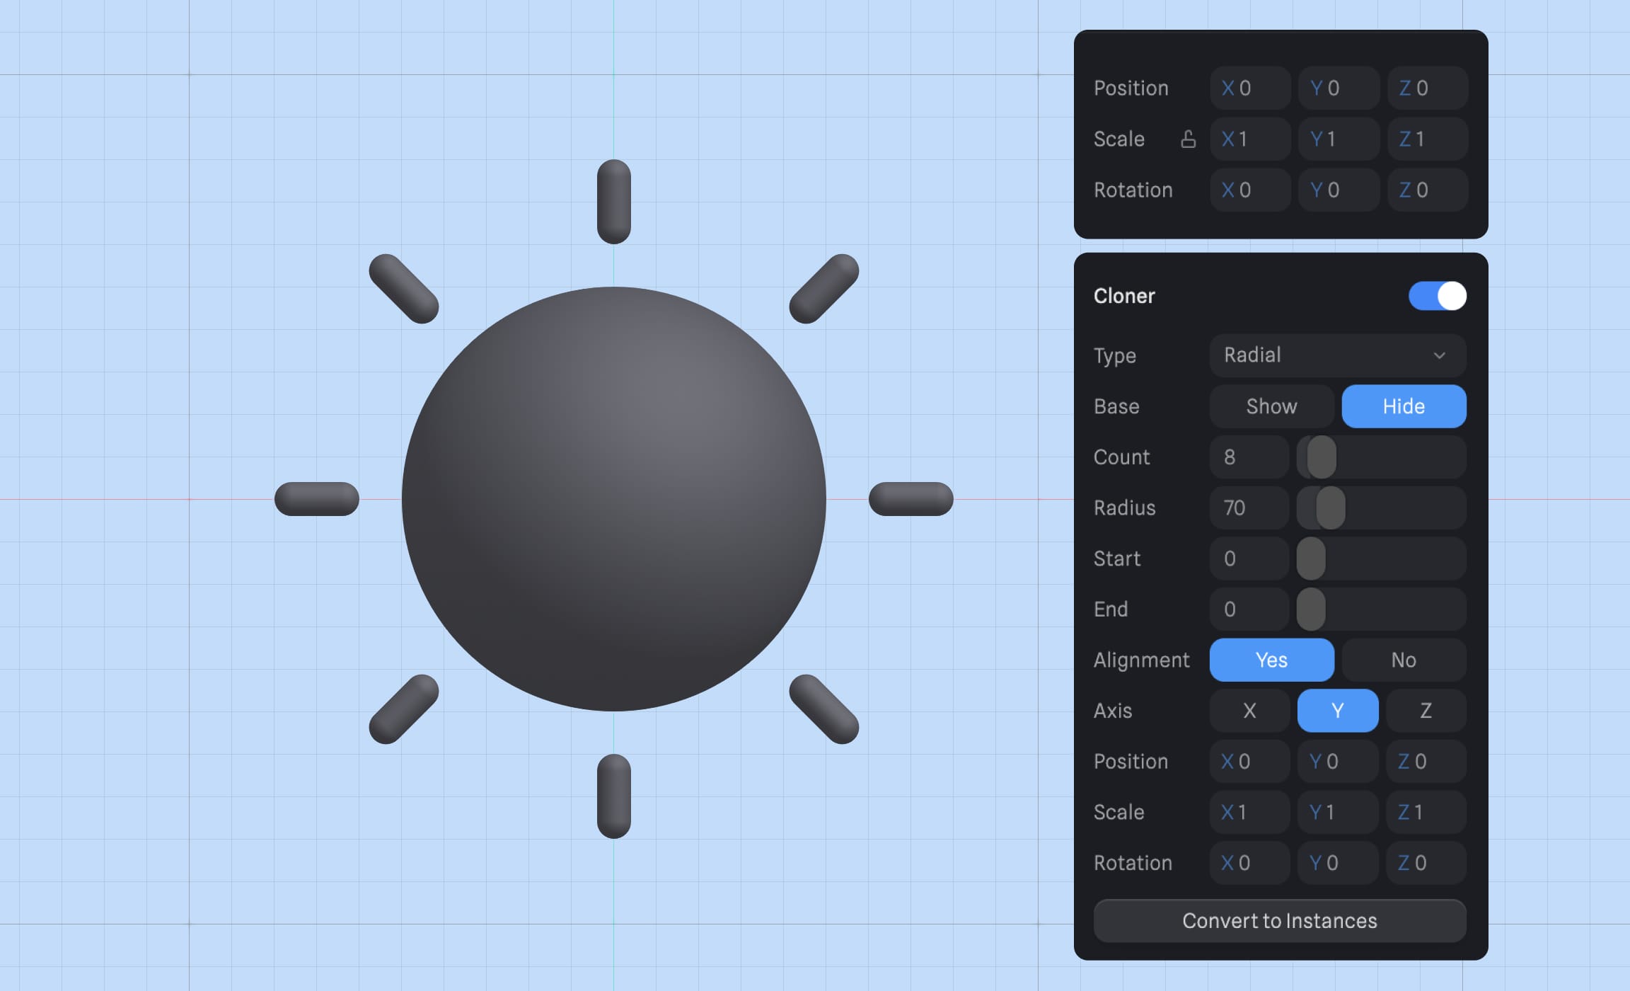Select the X axis option
Viewport: 1630px width, 991px height.
tap(1249, 711)
